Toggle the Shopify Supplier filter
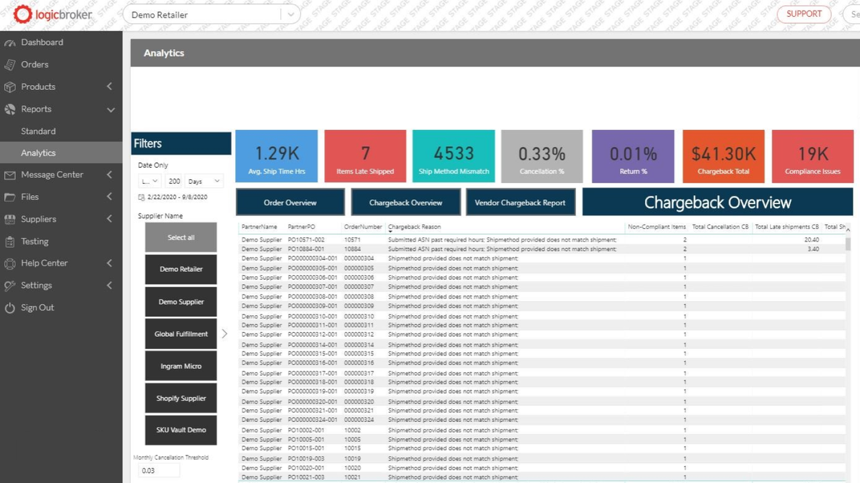Viewport: 860px width, 483px height. tap(180, 398)
